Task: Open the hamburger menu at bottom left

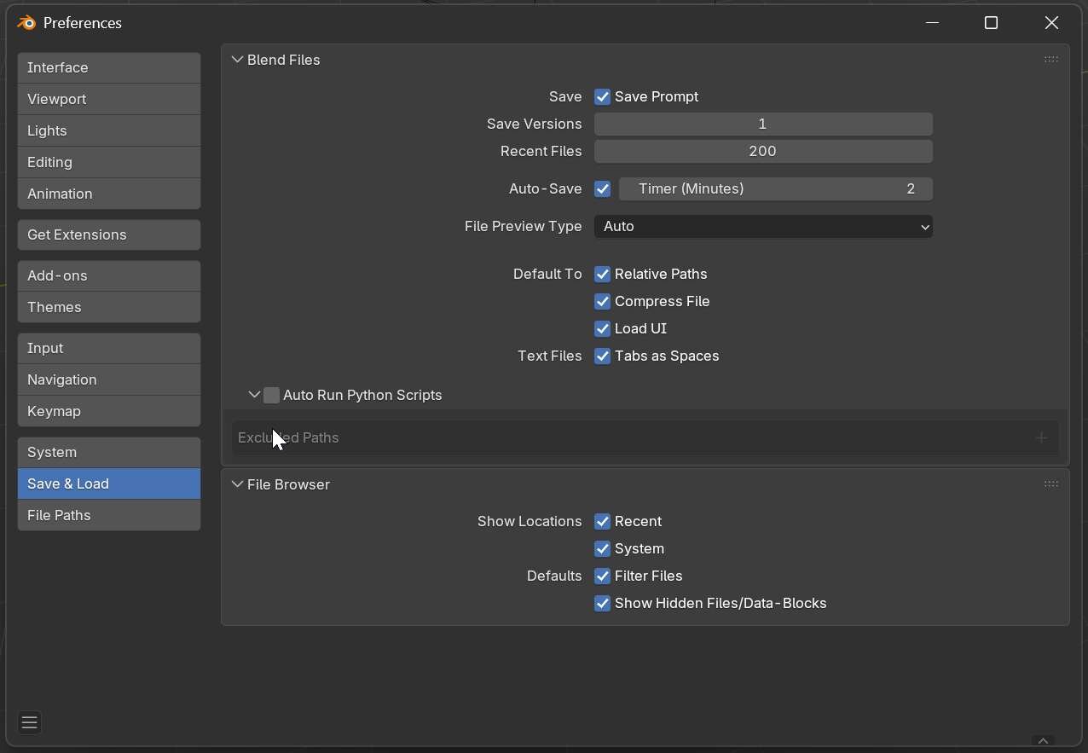Action: (29, 723)
